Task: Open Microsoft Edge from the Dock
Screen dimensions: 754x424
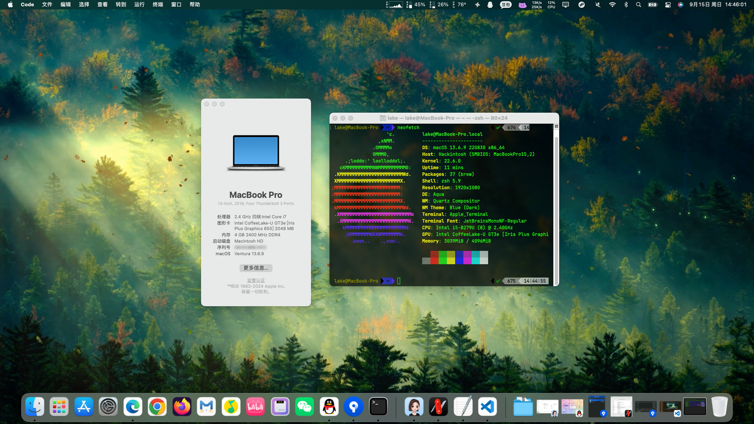Action: tap(133, 407)
